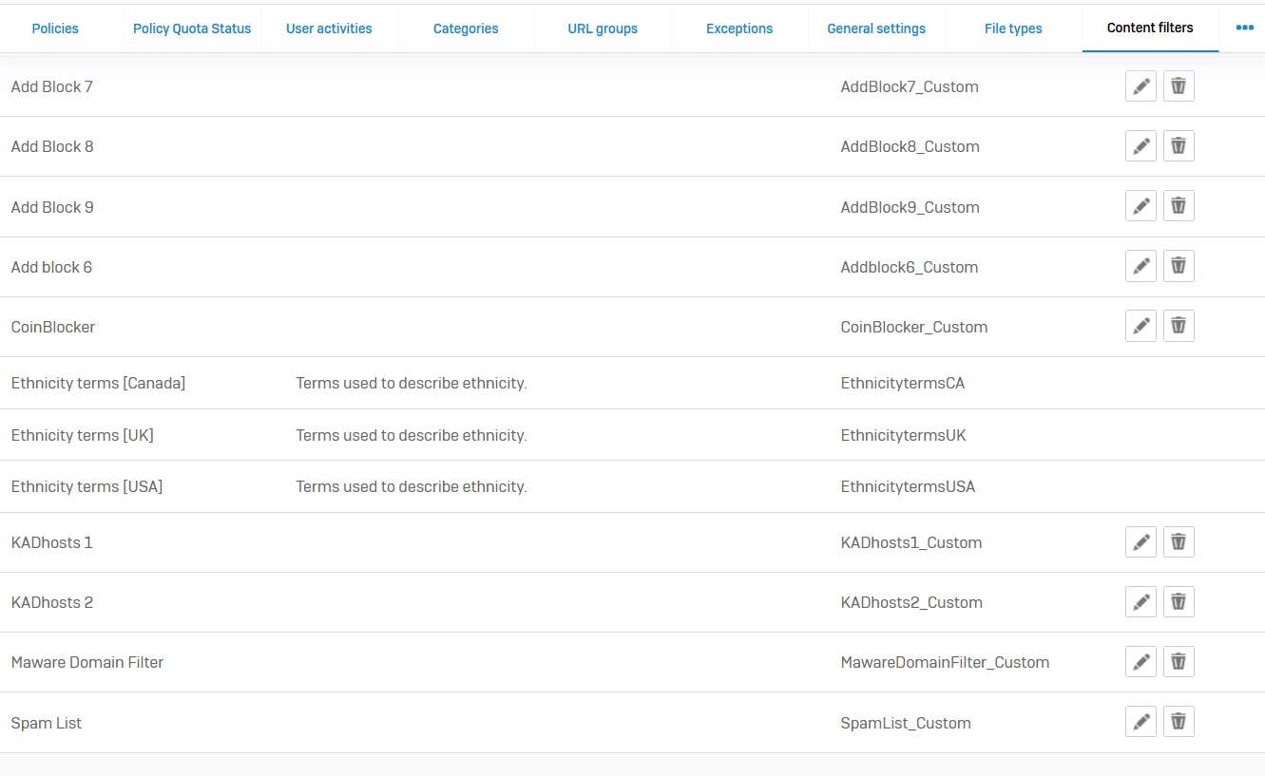The image size is (1265, 776).
Task: Delete the Add Block 8 content filter
Action: tap(1179, 146)
